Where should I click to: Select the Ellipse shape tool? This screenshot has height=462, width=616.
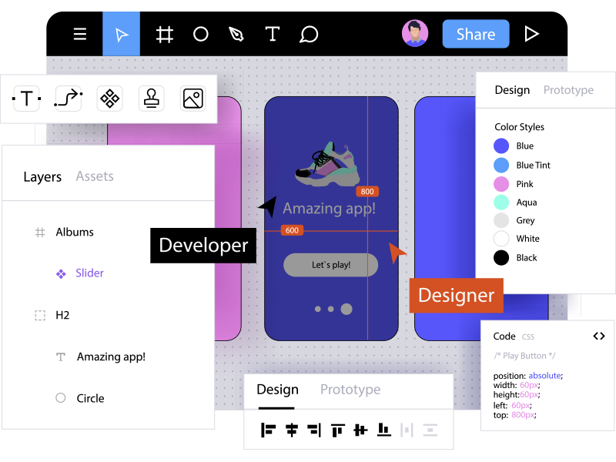(x=201, y=34)
